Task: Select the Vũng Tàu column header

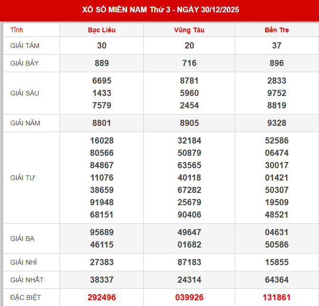Action: click(x=189, y=30)
